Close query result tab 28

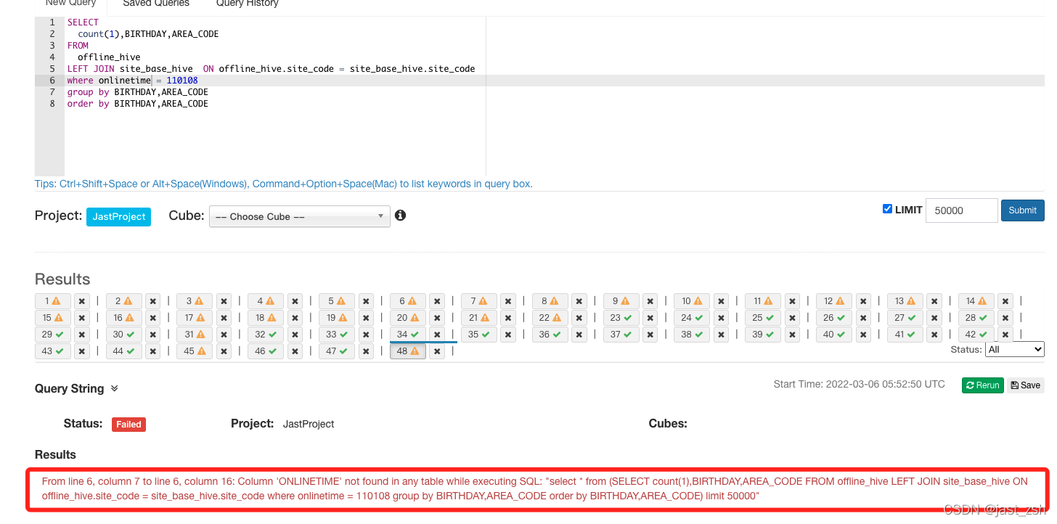coord(1005,318)
